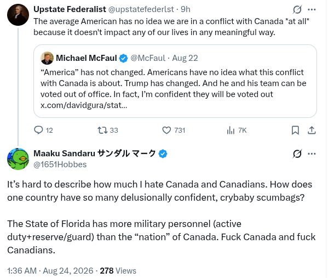Screen dimensions: 328x278
Task: Open more options on Upstate Federalist tweet
Action: click(312, 9)
